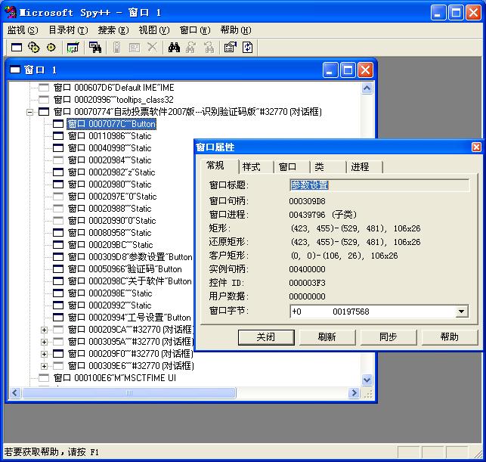
Task: Click the binoculars Find toolbar icon
Action: [x=174, y=48]
